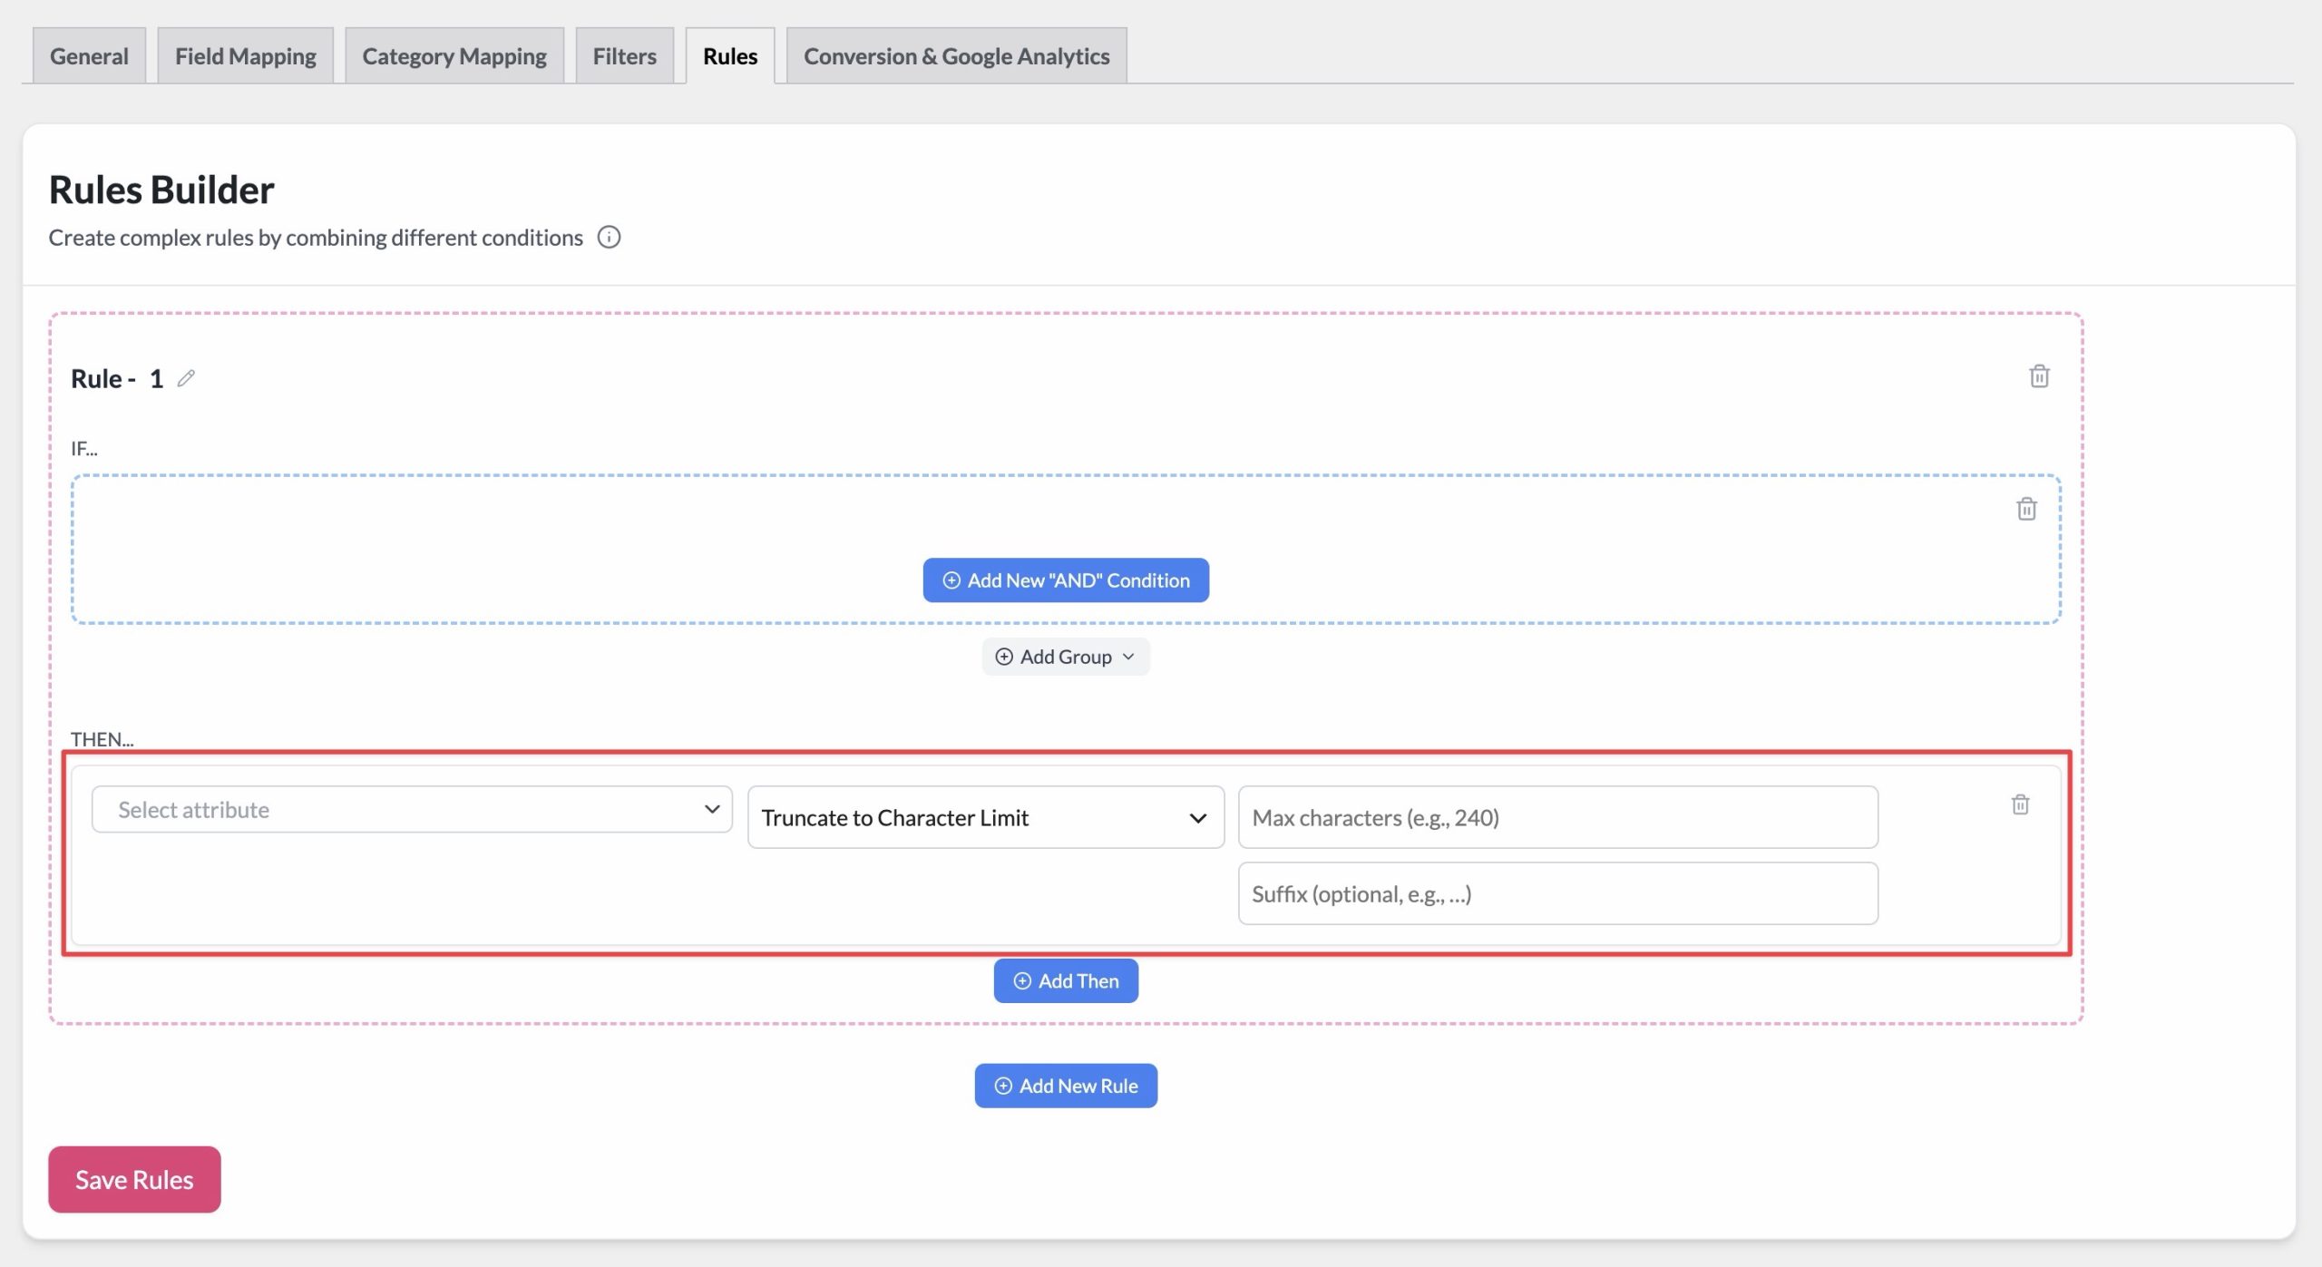Delete Rule 1 with the trash icon
The width and height of the screenshot is (2322, 1267).
pos(2039,375)
